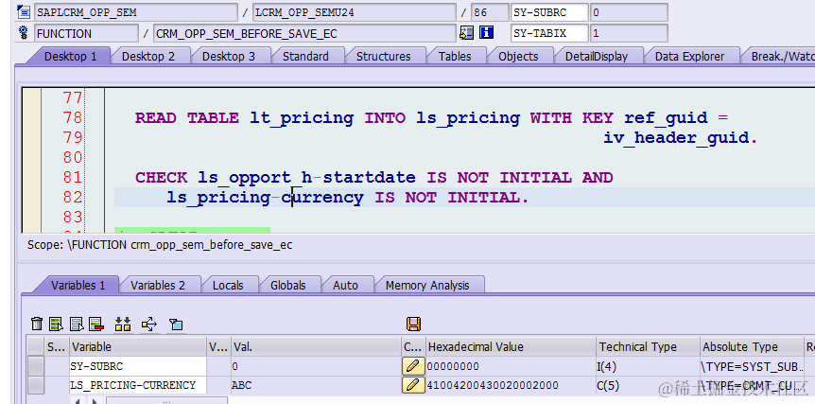Click the LS_PRICING-CURRENCY variable name cell
Image resolution: width=815 pixels, height=404 pixels.
pos(138,385)
